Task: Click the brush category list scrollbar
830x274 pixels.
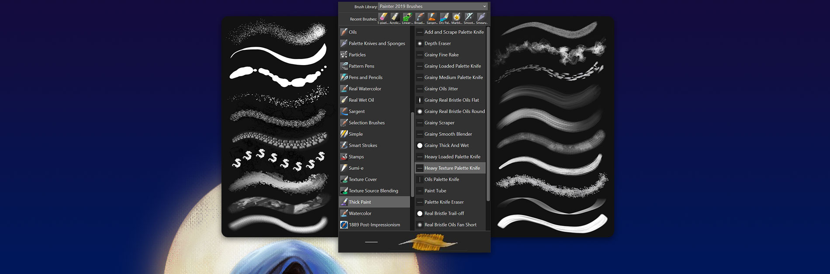Action: pos(412,153)
